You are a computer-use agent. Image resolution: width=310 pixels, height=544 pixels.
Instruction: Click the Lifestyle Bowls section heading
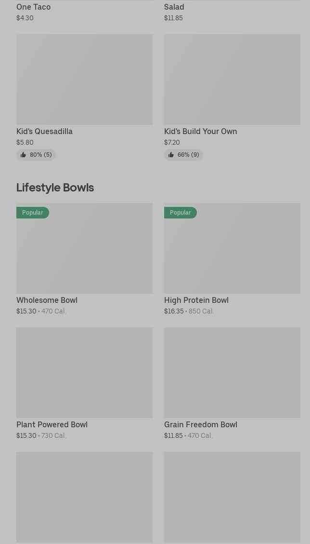click(55, 187)
